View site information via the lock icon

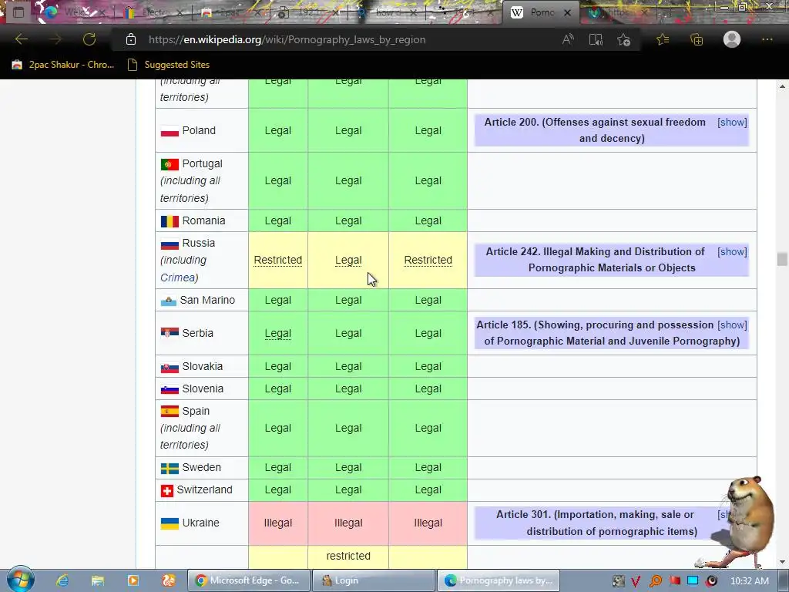tap(131, 39)
